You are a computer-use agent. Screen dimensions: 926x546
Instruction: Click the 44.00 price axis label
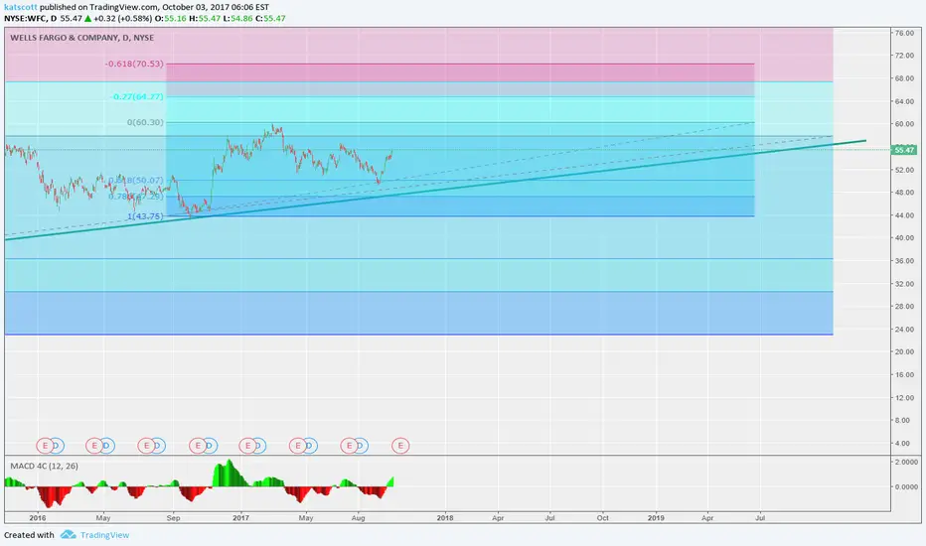tap(904, 215)
